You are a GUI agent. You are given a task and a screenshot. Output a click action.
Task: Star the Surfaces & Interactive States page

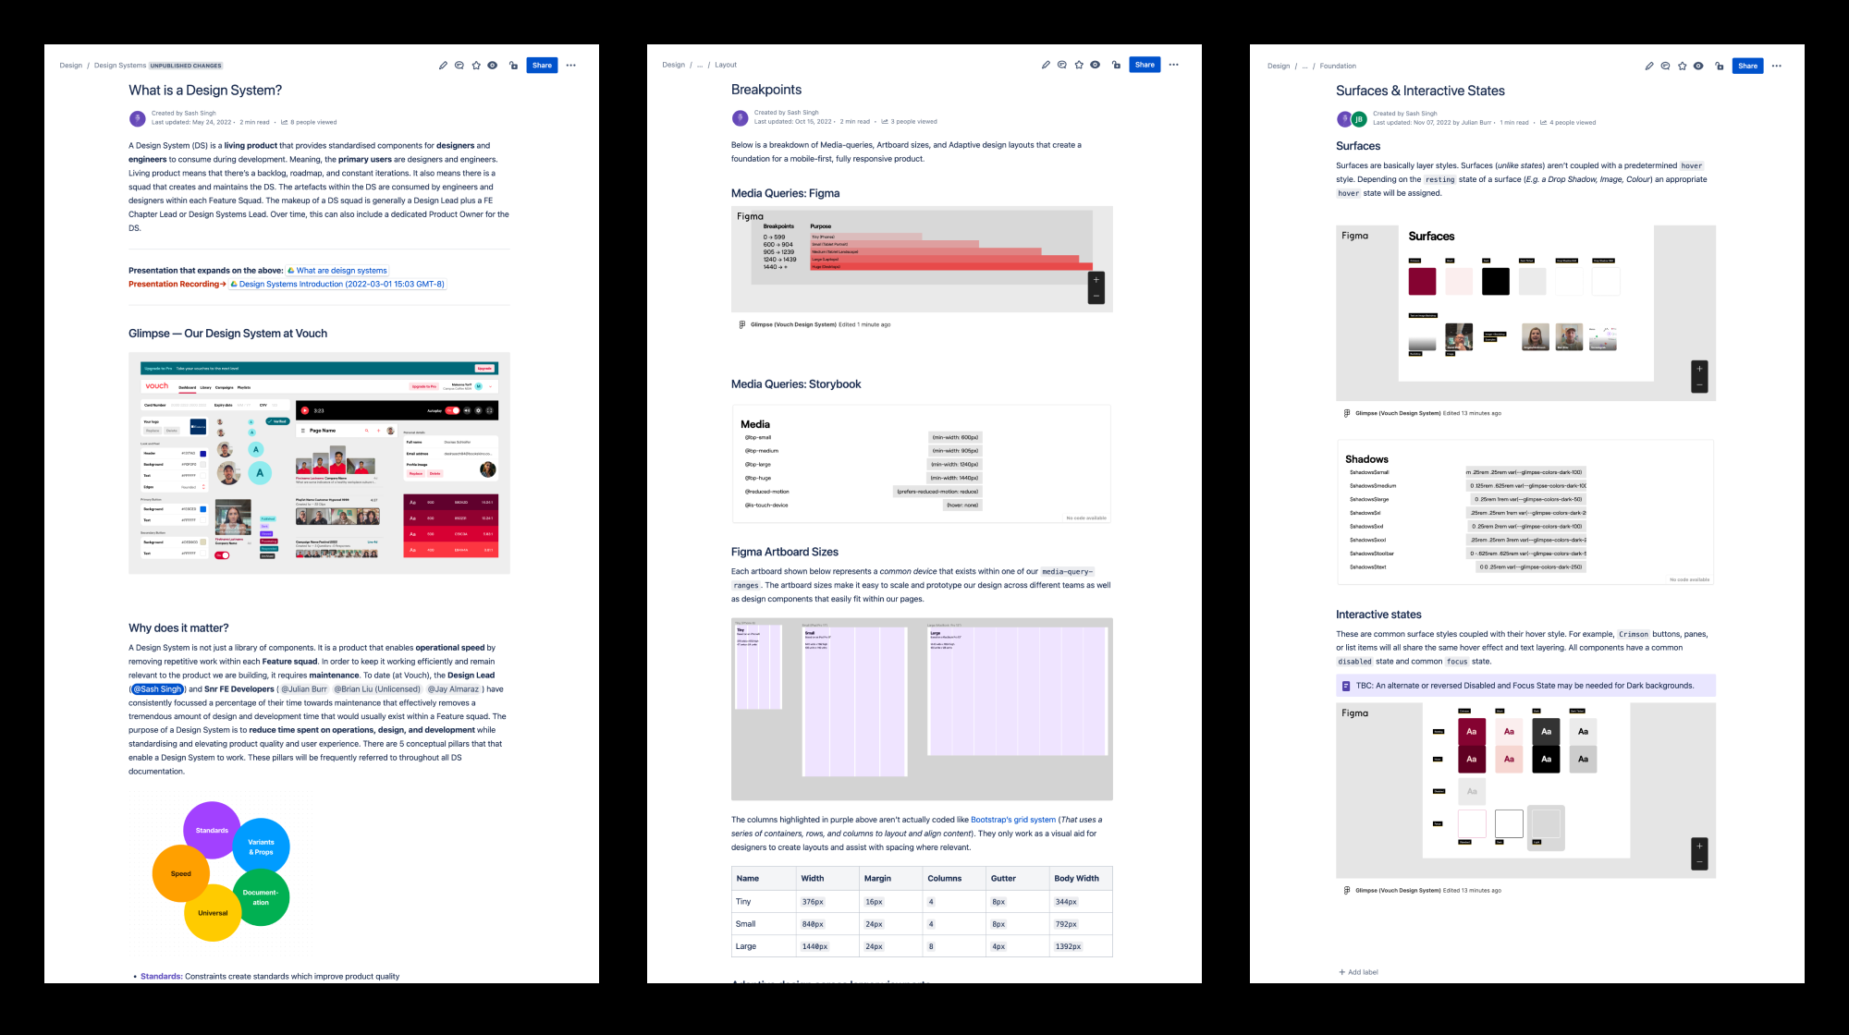point(1682,66)
